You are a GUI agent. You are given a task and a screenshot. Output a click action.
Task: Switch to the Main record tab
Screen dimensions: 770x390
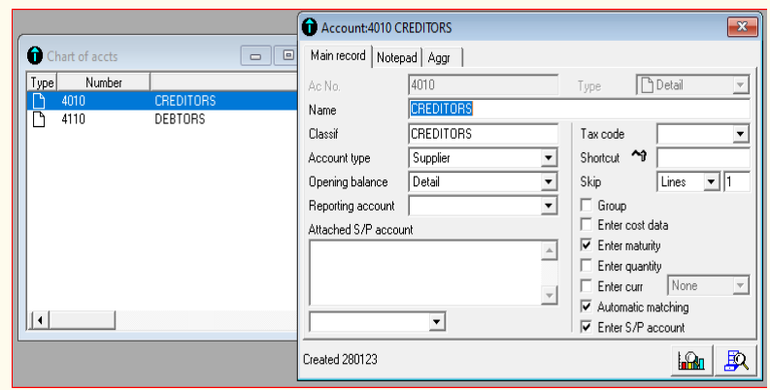click(x=338, y=56)
